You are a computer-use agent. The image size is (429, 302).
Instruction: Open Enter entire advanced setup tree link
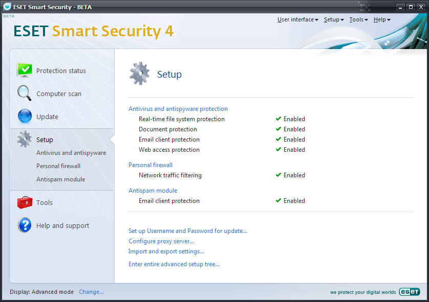(x=174, y=264)
